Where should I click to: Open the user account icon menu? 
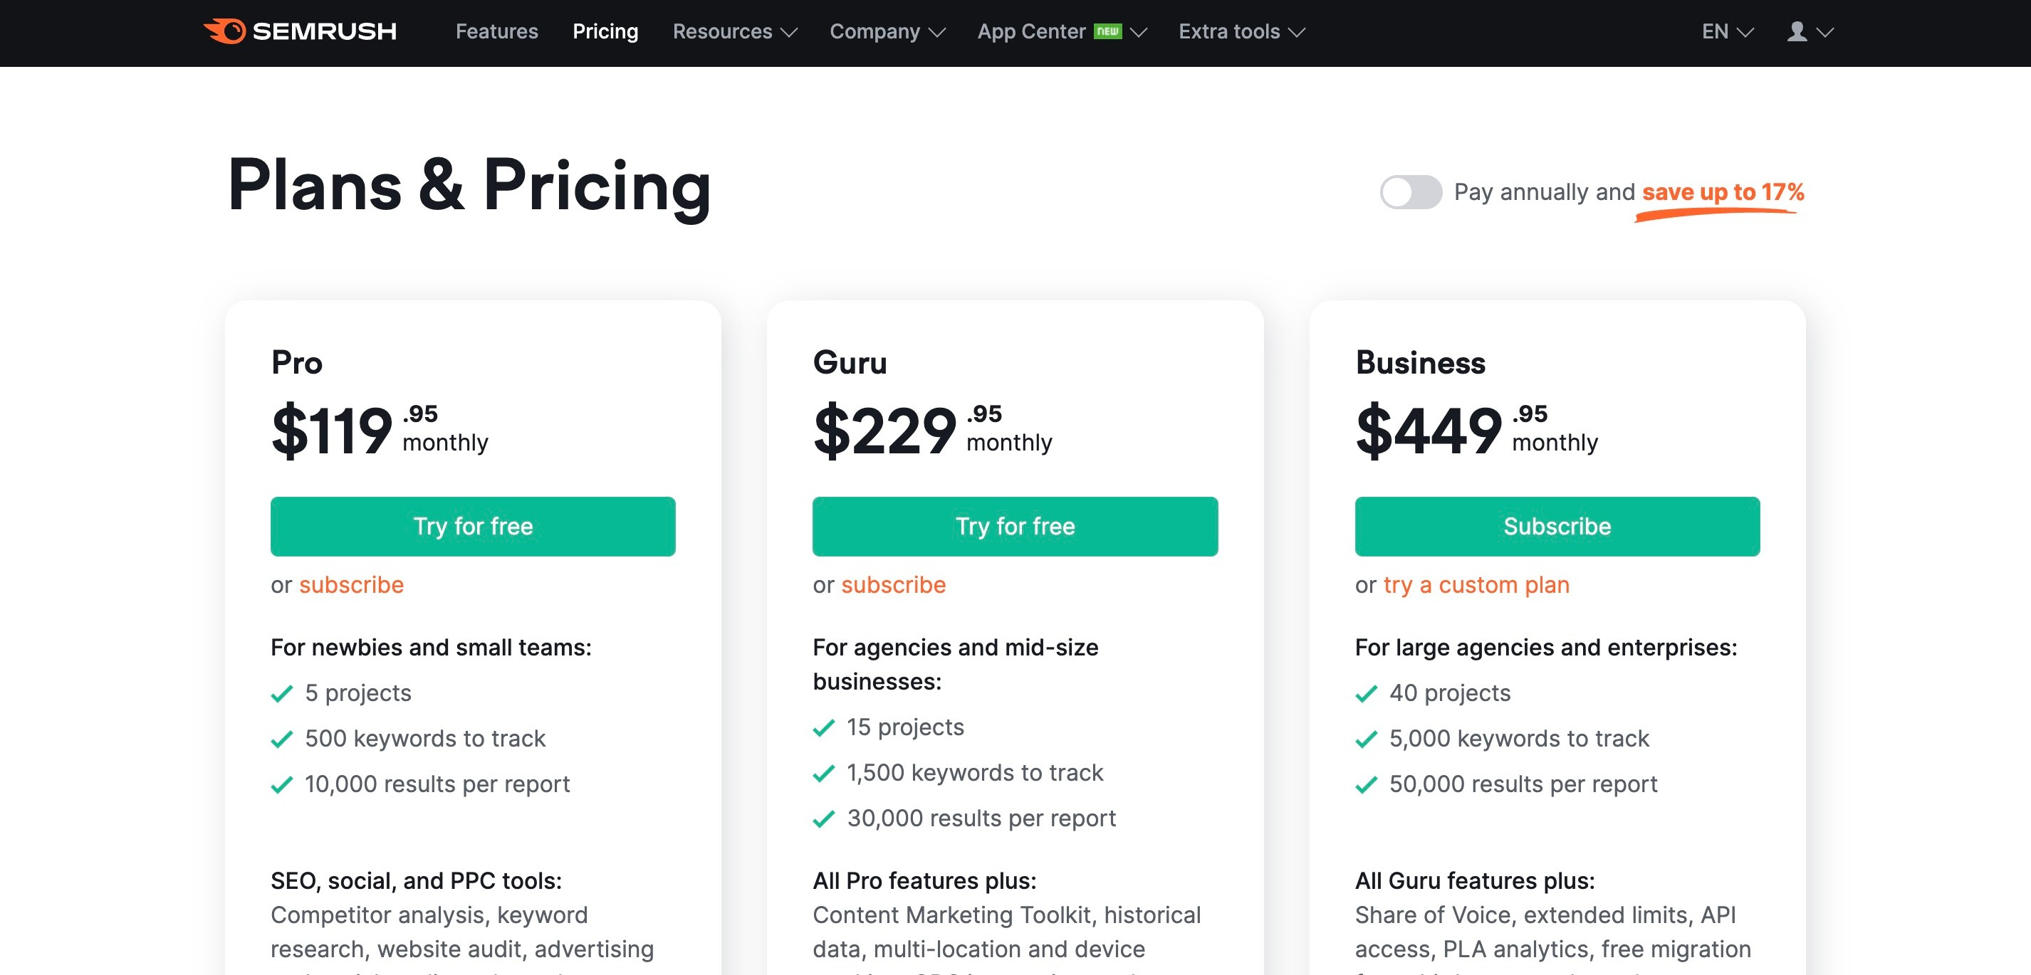point(1810,31)
